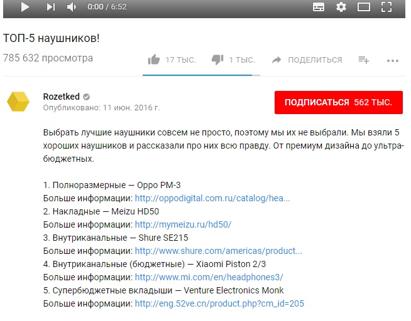Click the publication date 11 июн. 2016 г.
The image size is (411, 321).
pyautogui.click(x=131, y=108)
